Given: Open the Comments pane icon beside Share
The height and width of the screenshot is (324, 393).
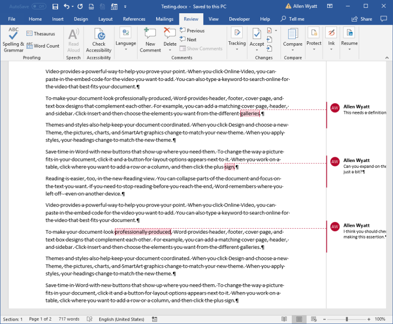Looking at the screenshot, I should (x=384, y=19).
